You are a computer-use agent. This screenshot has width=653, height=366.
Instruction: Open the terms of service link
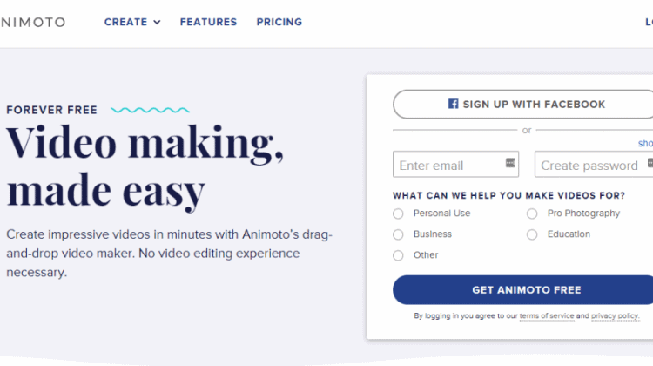(x=547, y=316)
